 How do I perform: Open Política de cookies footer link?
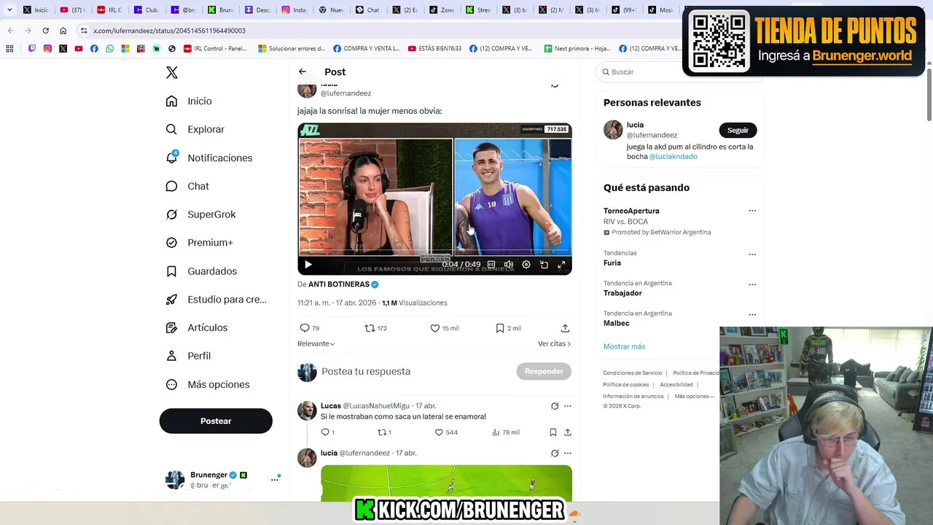tap(626, 384)
